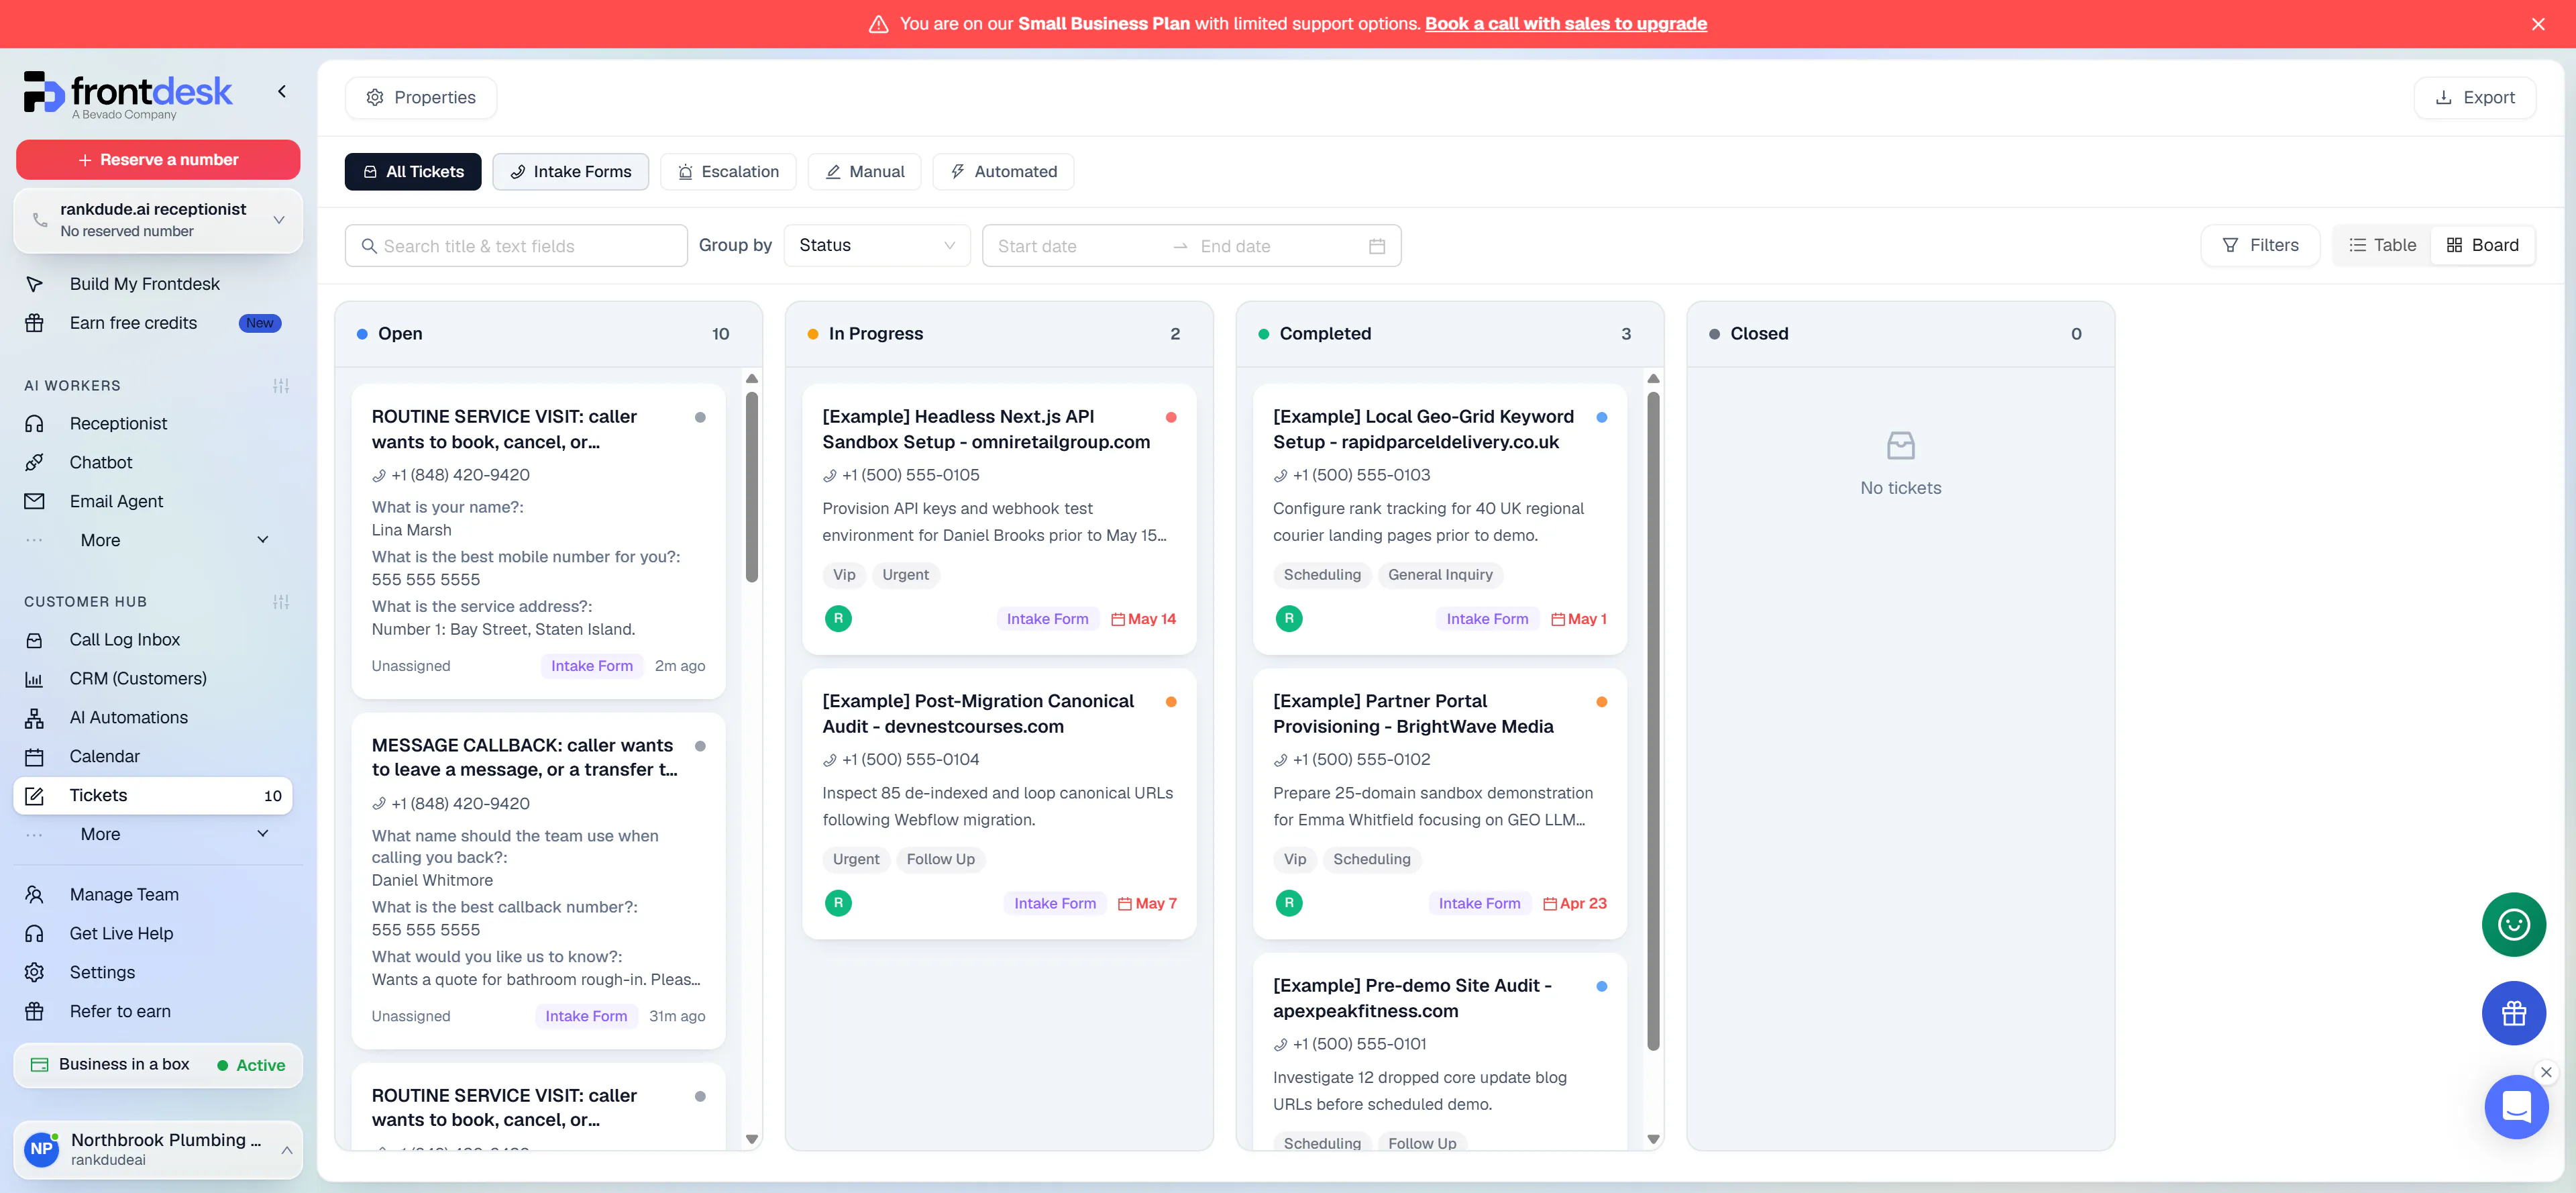Open rankdude.ai receptionist number selector
Viewport: 2576px width, 1193px height.
[158, 220]
